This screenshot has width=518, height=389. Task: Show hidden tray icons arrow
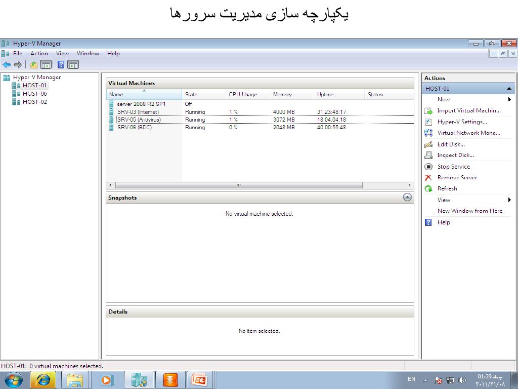pos(425,380)
